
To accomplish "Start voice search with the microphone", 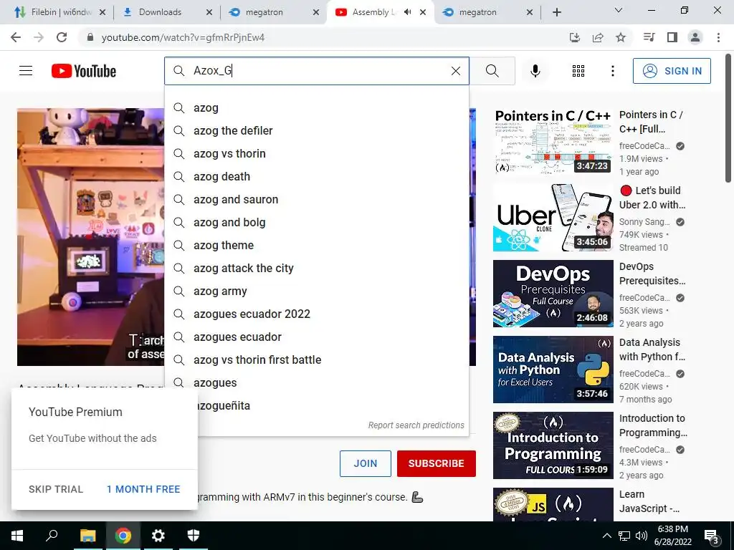I will pyautogui.click(x=535, y=71).
